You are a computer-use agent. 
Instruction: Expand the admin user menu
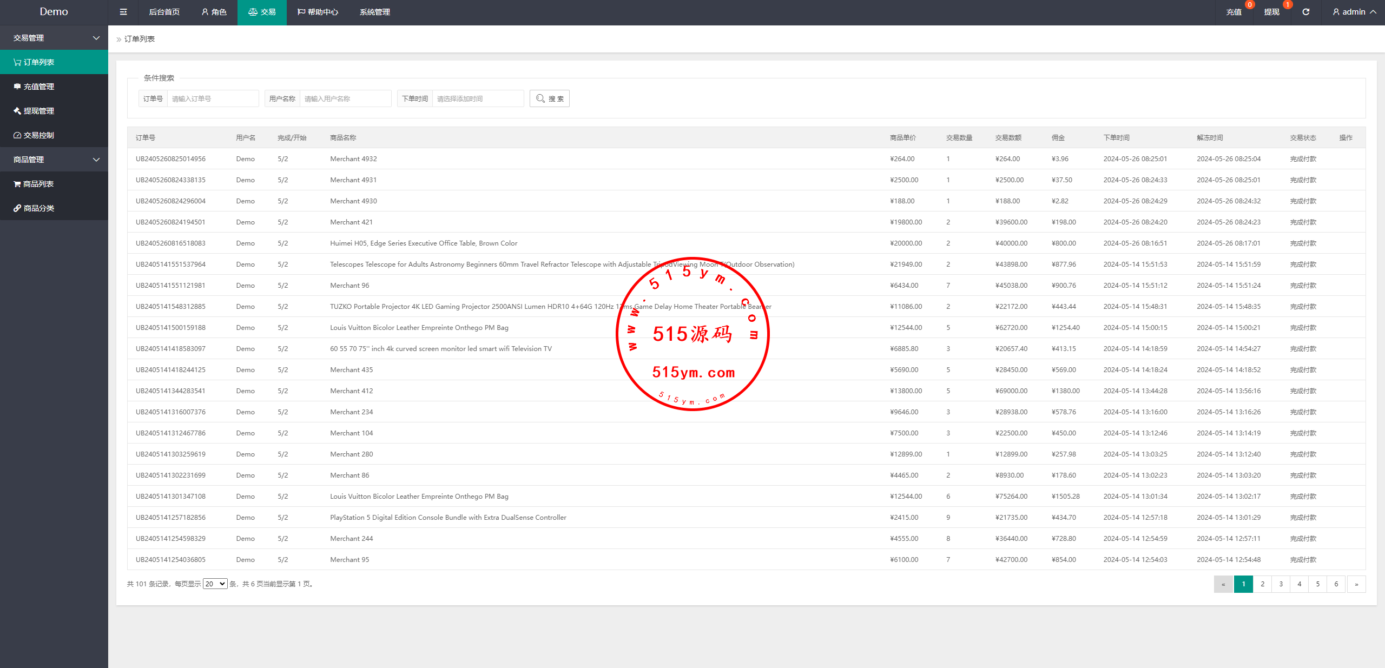tap(1354, 12)
